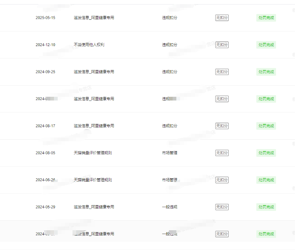Click the 无扣分 tag in the 2024-05-29 row

click(222, 207)
